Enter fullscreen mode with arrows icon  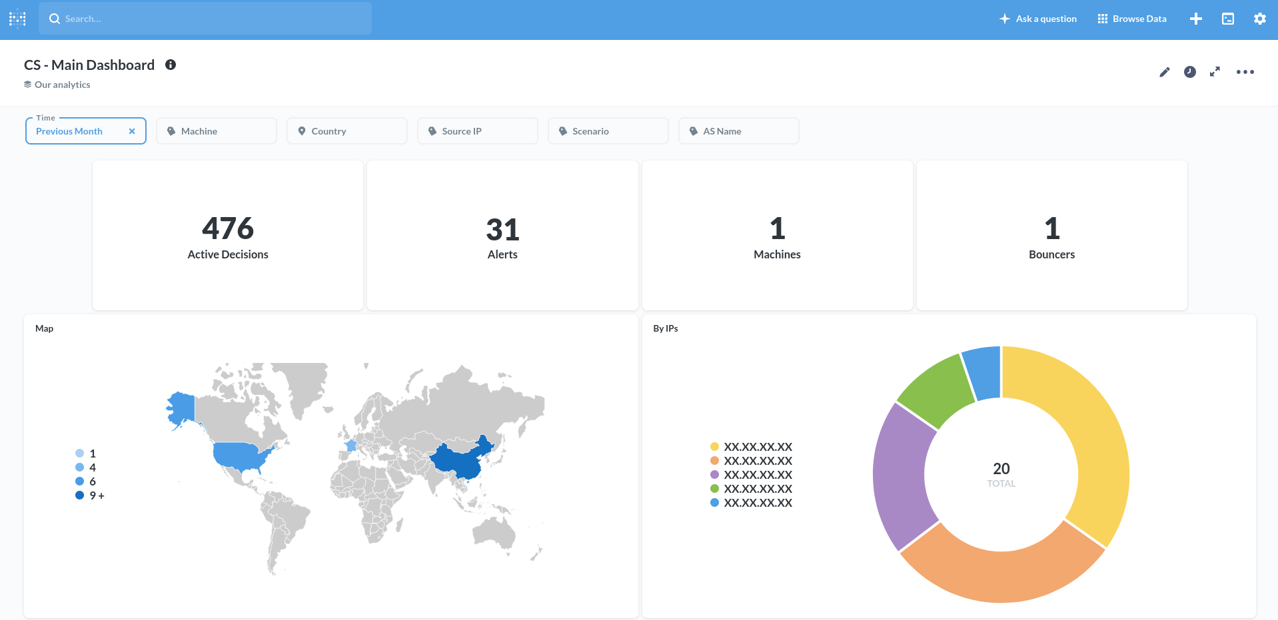click(1215, 72)
